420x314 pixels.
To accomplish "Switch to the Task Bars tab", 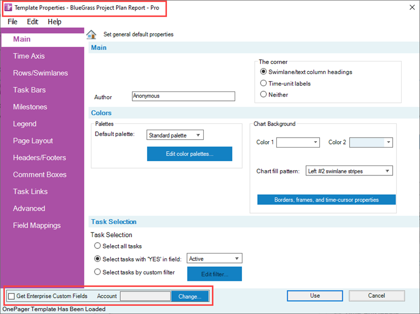I will [29, 90].
